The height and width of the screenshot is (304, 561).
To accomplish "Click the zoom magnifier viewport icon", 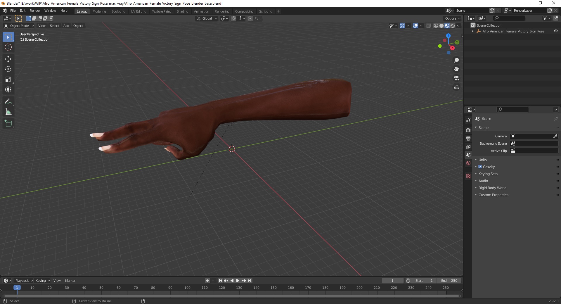I will point(456,60).
